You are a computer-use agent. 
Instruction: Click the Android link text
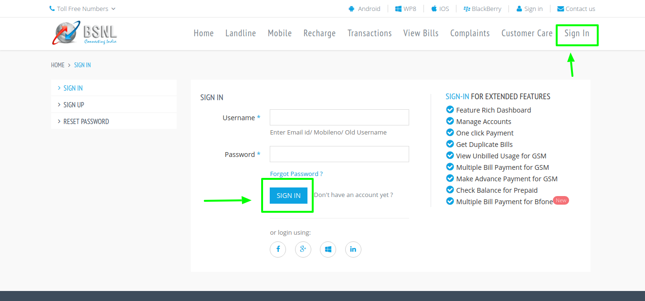click(369, 9)
